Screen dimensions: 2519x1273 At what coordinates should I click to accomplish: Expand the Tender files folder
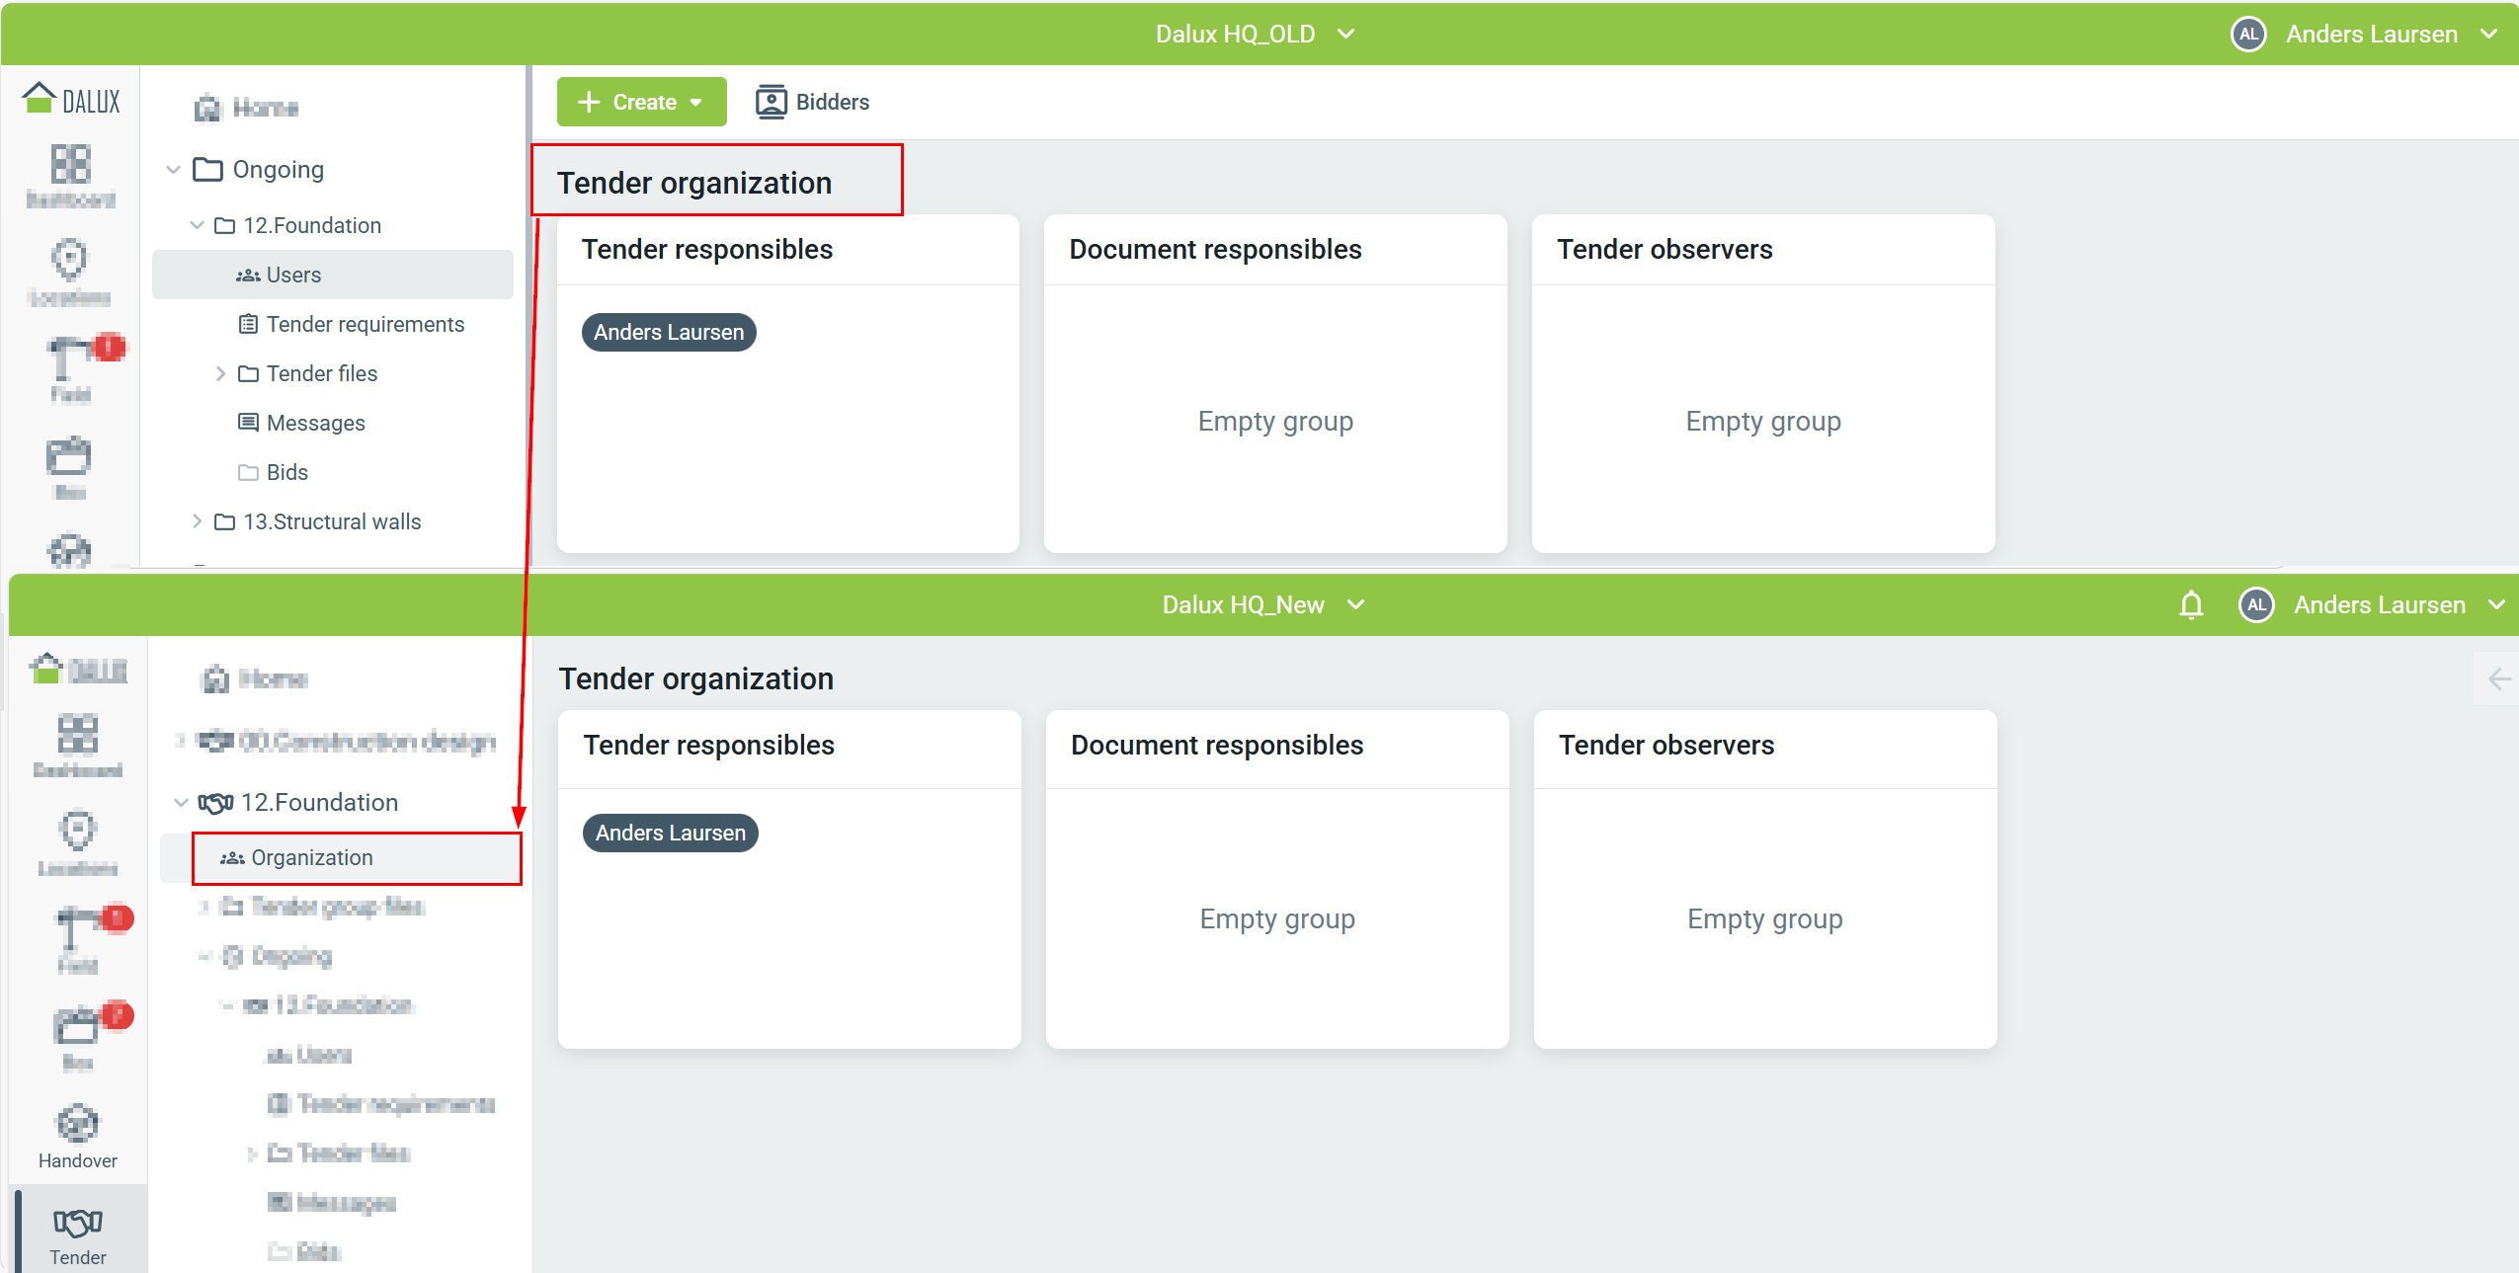tap(220, 373)
